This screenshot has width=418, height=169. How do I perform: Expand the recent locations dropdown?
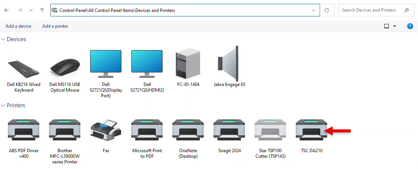[31, 10]
